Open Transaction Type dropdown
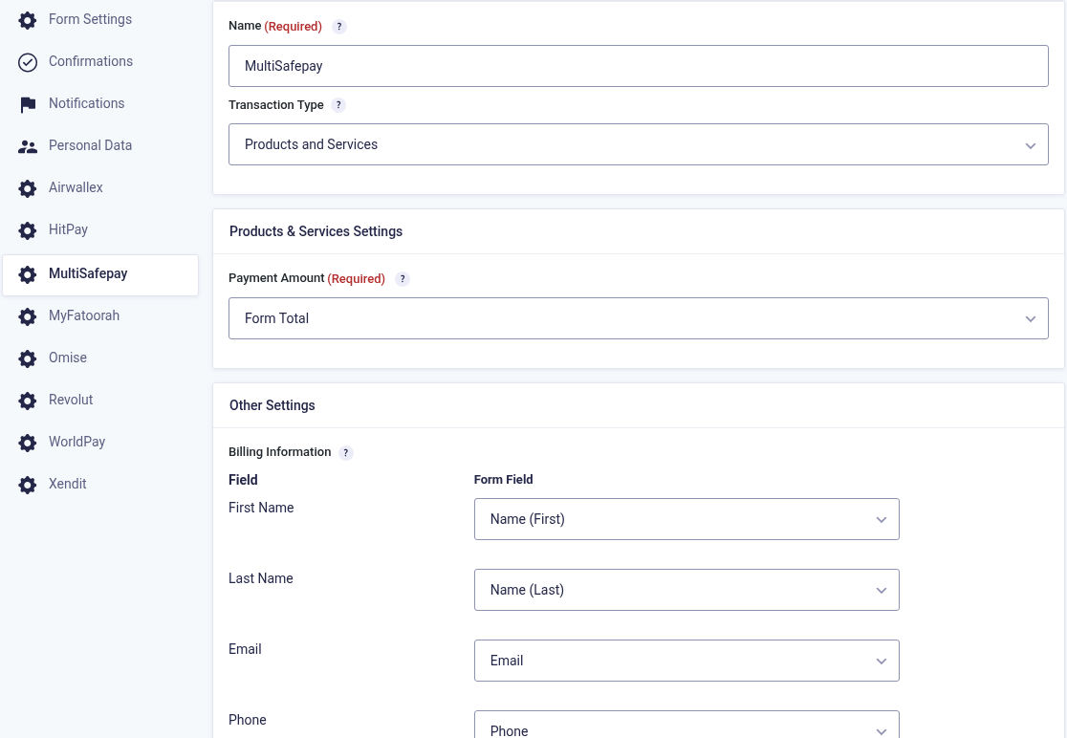 (x=639, y=144)
